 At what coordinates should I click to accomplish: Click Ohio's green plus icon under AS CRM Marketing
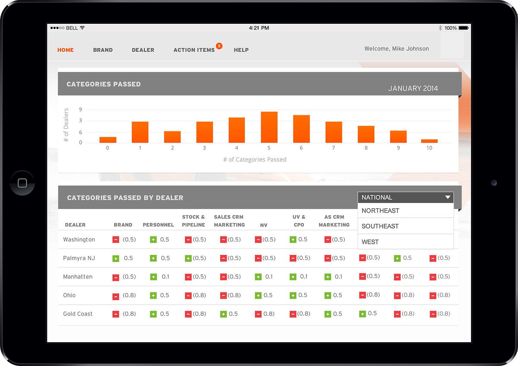(x=328, y=296)
